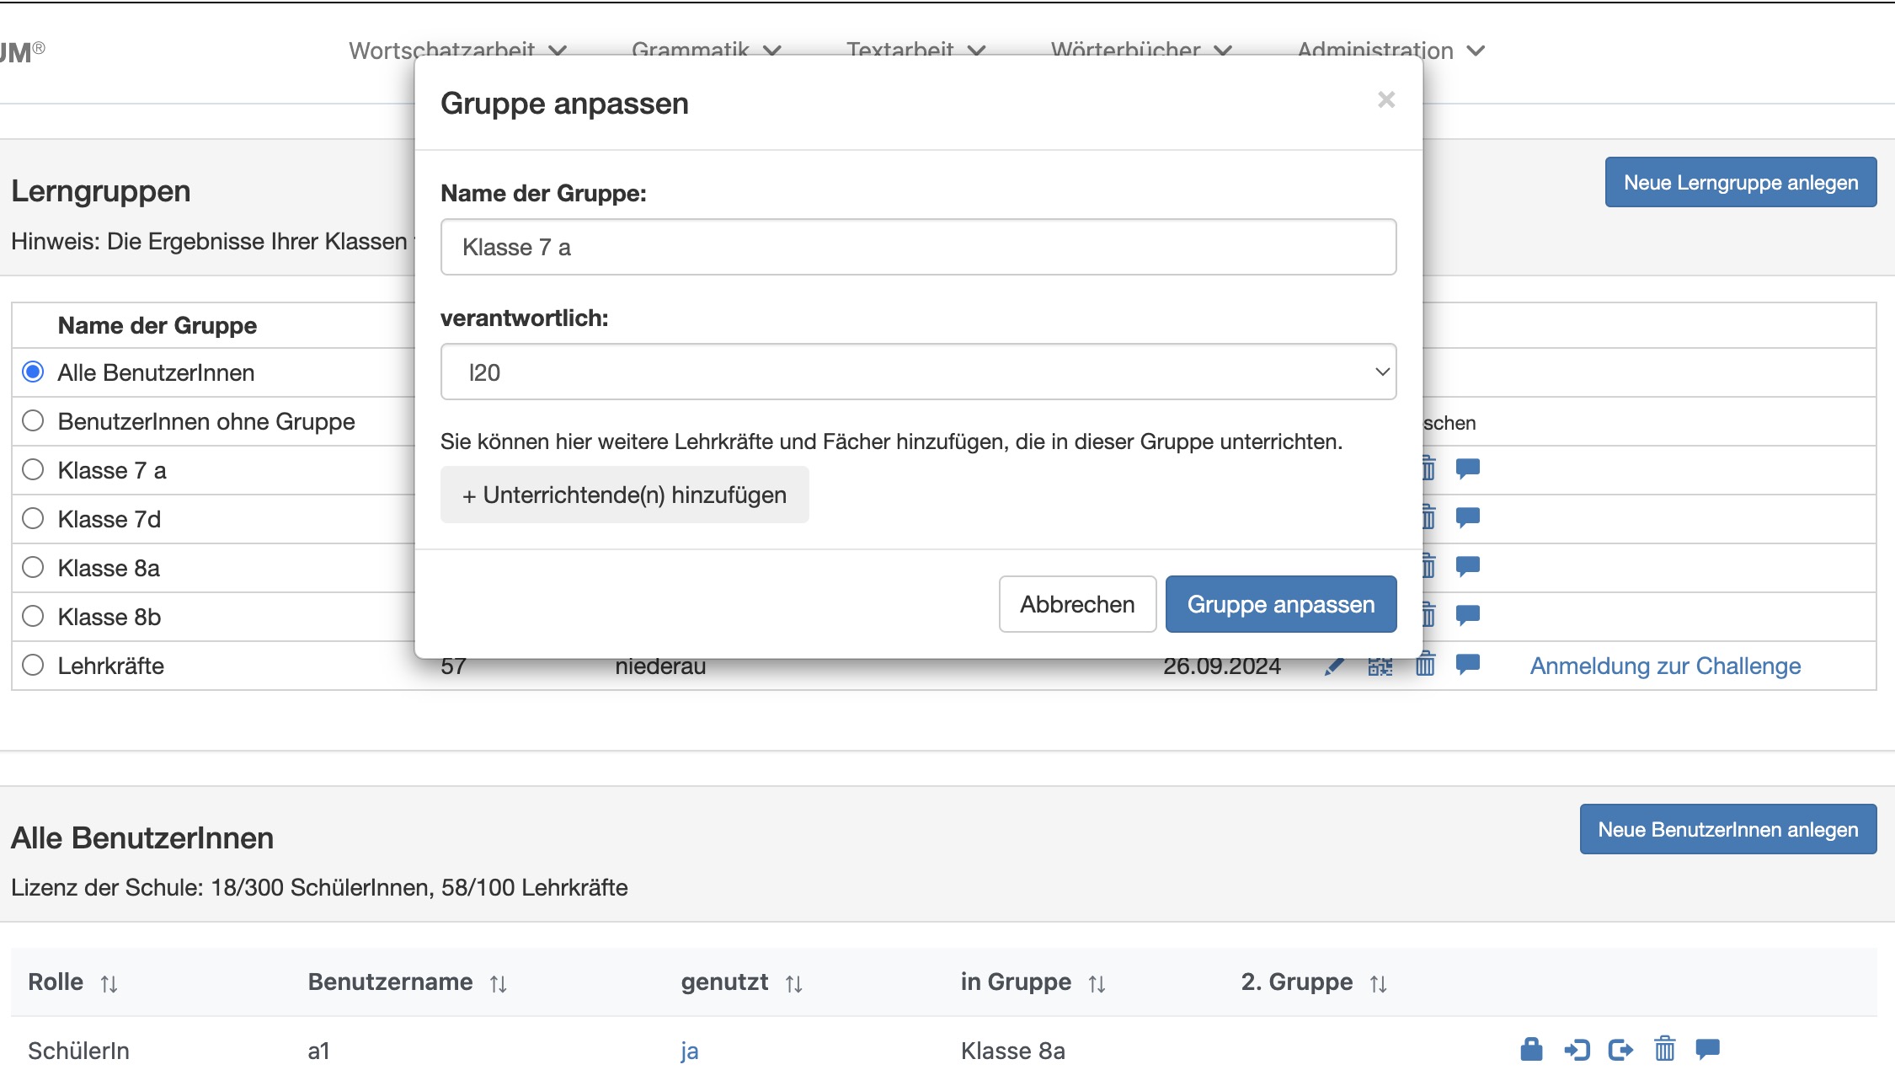Click trash icon in Lehrkräfte row
Screen dimensions: 1895x1070
click(x=1425, y=665)
